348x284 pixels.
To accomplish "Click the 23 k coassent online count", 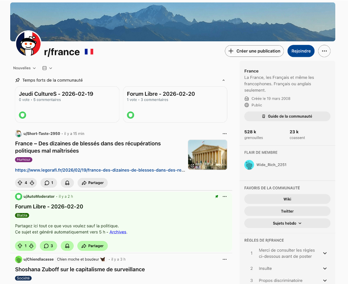I will coord(297,135).
